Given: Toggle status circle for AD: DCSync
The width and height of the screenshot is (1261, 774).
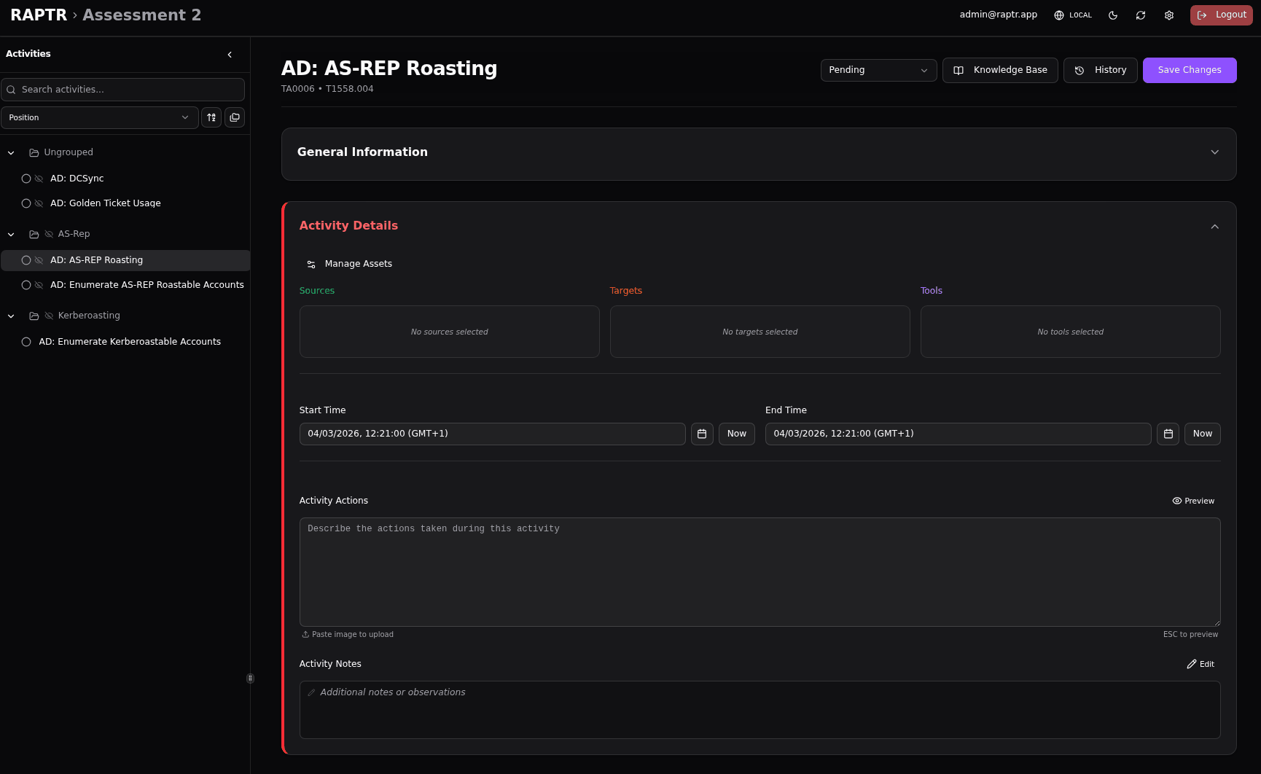Looking at the screenshot, I should [26, 179].
